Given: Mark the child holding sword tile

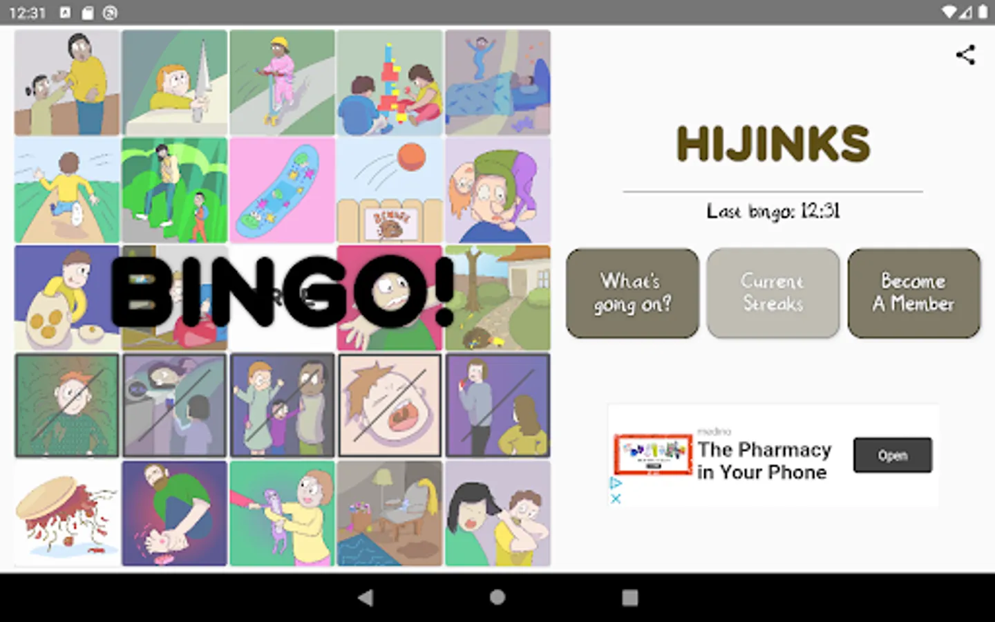Looking at the screenshot, I should pyautogui.click(x=175, y=82).
